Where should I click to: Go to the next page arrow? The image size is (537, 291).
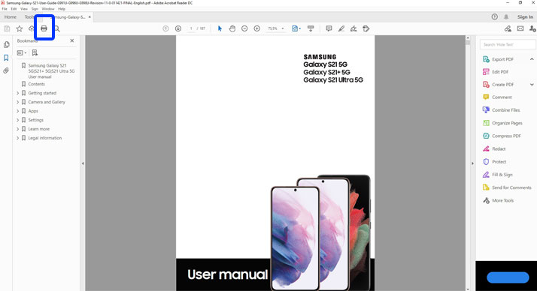point(178,28)
